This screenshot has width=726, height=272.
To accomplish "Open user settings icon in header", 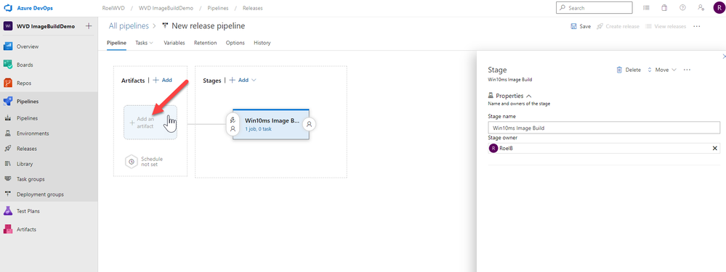I will click(701, 8).
